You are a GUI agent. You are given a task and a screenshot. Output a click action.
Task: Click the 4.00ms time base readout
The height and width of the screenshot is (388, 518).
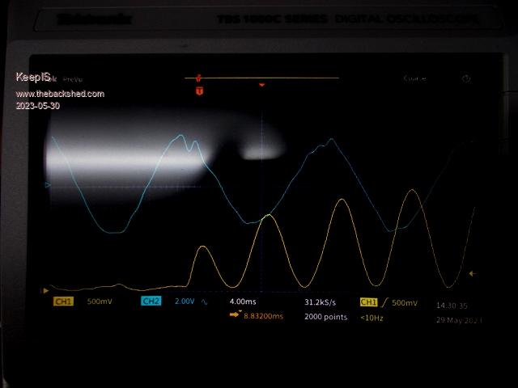tap(243, 302)
